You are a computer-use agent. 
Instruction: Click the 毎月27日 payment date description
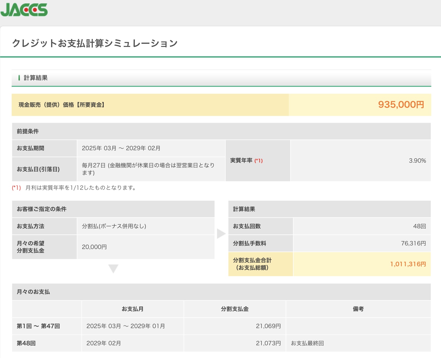click(x=148, y=169)
